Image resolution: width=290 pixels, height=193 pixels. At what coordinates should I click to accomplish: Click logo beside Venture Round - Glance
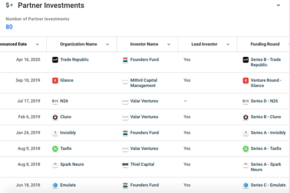(x=246, y=80)
